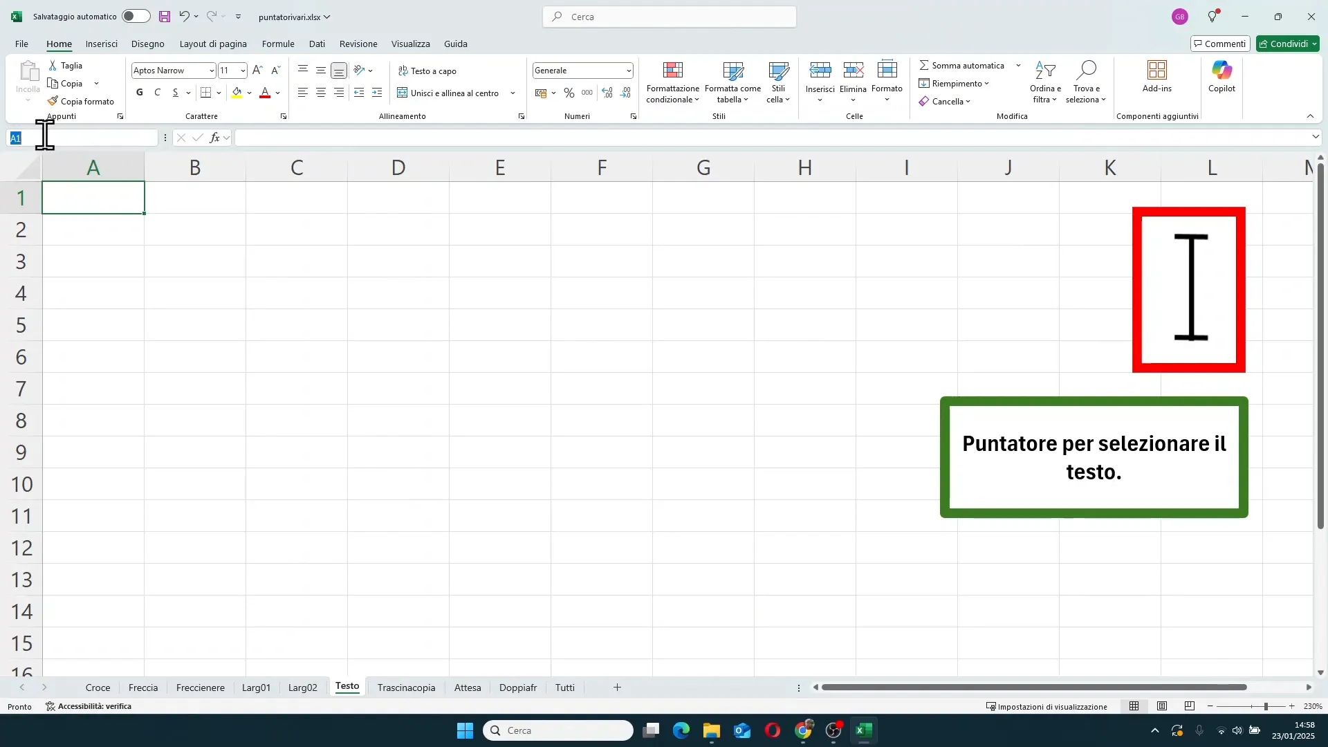The image size is (1328, 747).
Task: Launch Copilot from the ribbon
Action: pyautogui.click(x=1221, y=77)
